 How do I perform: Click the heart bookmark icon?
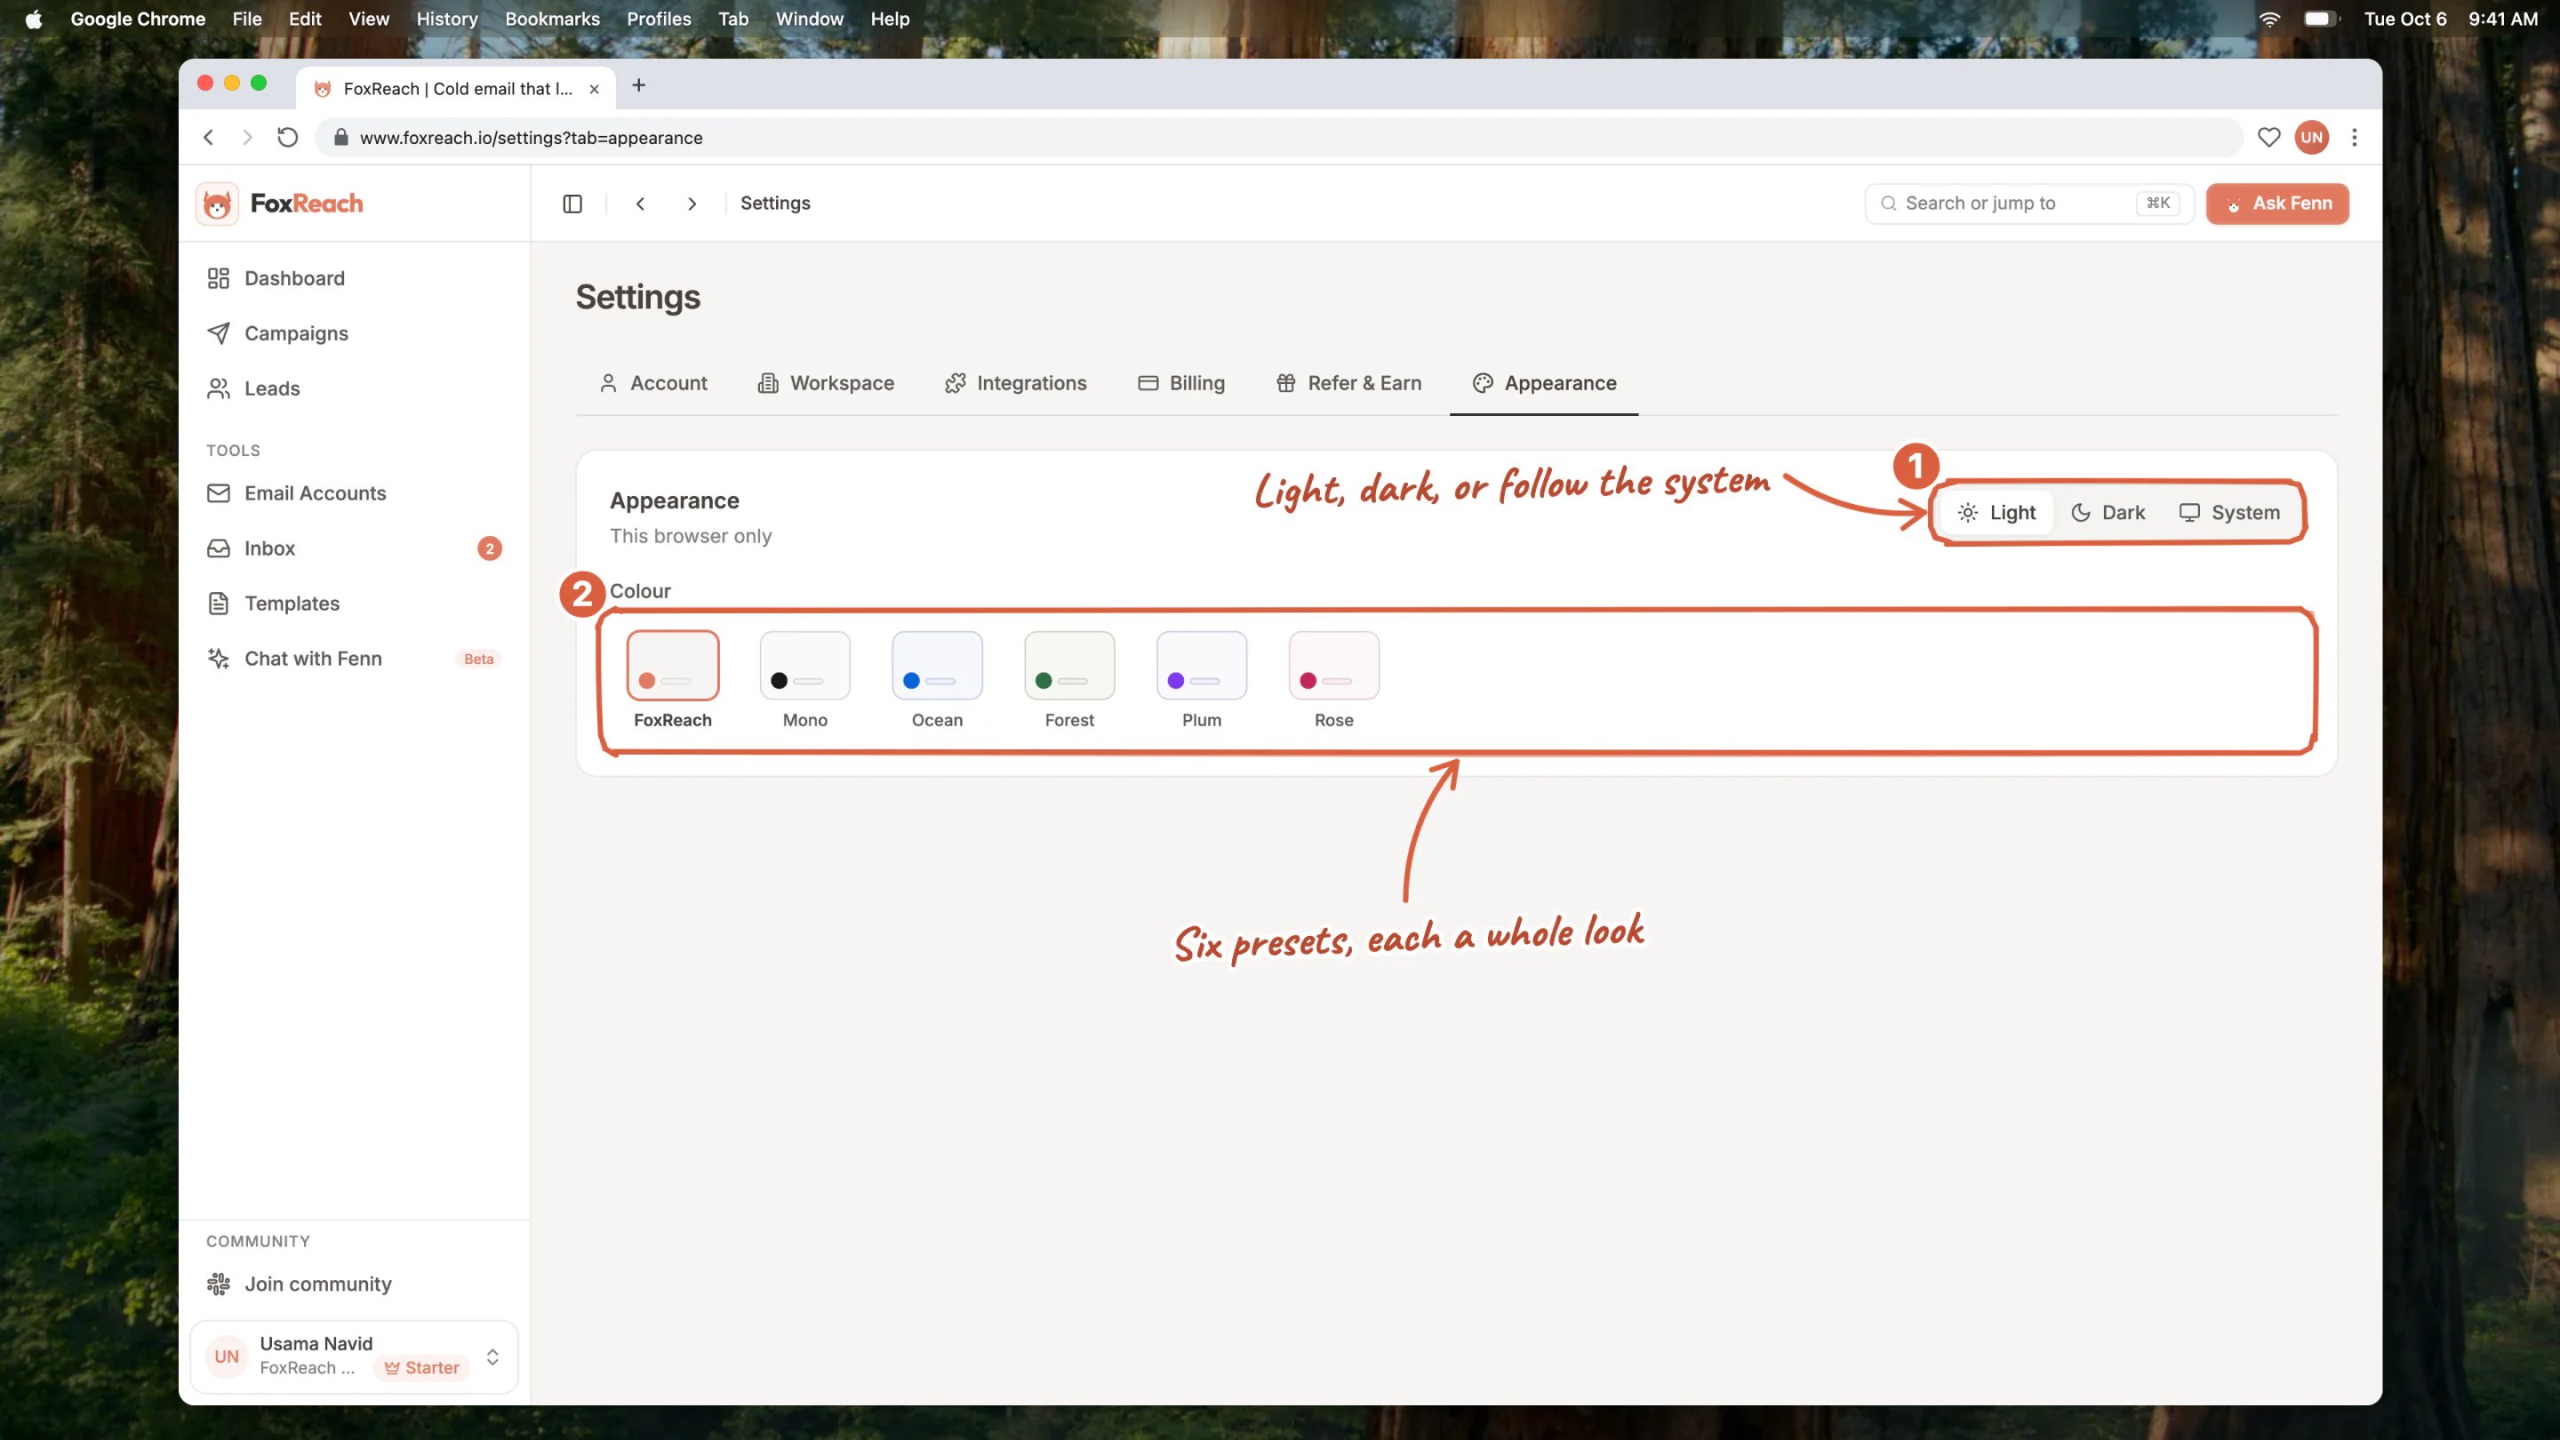(x=2268, y=137)
